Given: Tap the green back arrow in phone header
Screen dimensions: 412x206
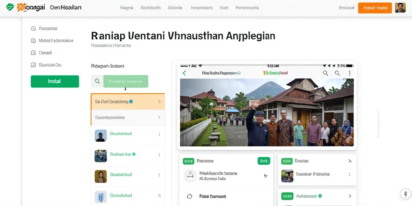Looking at the screenshot, I should [x=184, y=73].
